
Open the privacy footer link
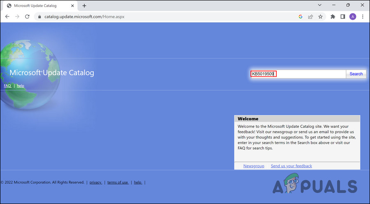[95, 182]
